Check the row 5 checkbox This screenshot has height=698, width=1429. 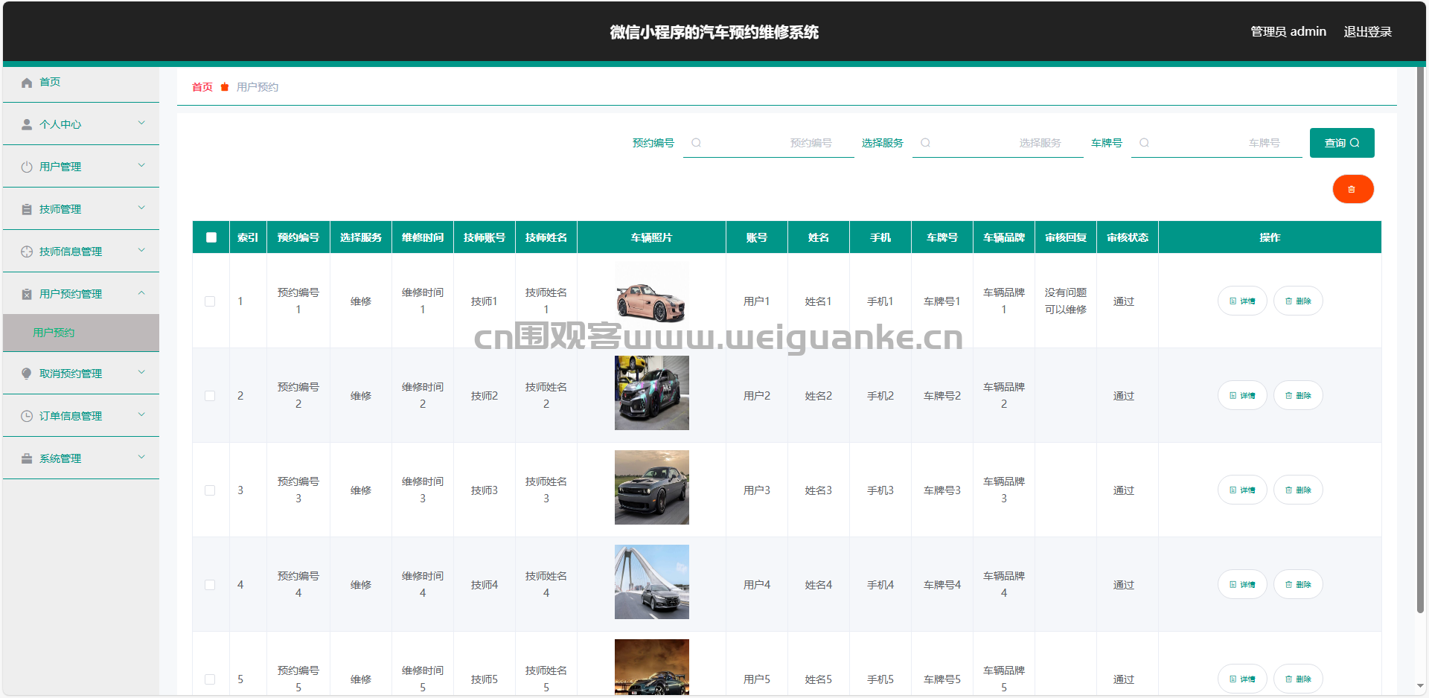point(210,679)
